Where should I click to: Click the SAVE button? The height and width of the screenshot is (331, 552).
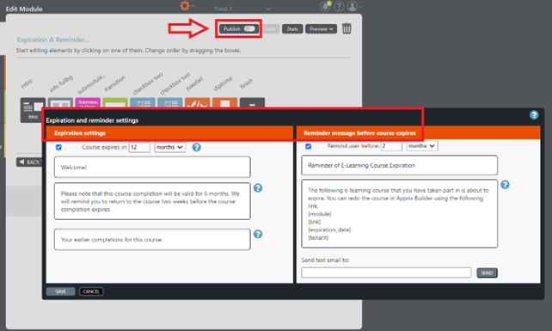pos(60,291)
